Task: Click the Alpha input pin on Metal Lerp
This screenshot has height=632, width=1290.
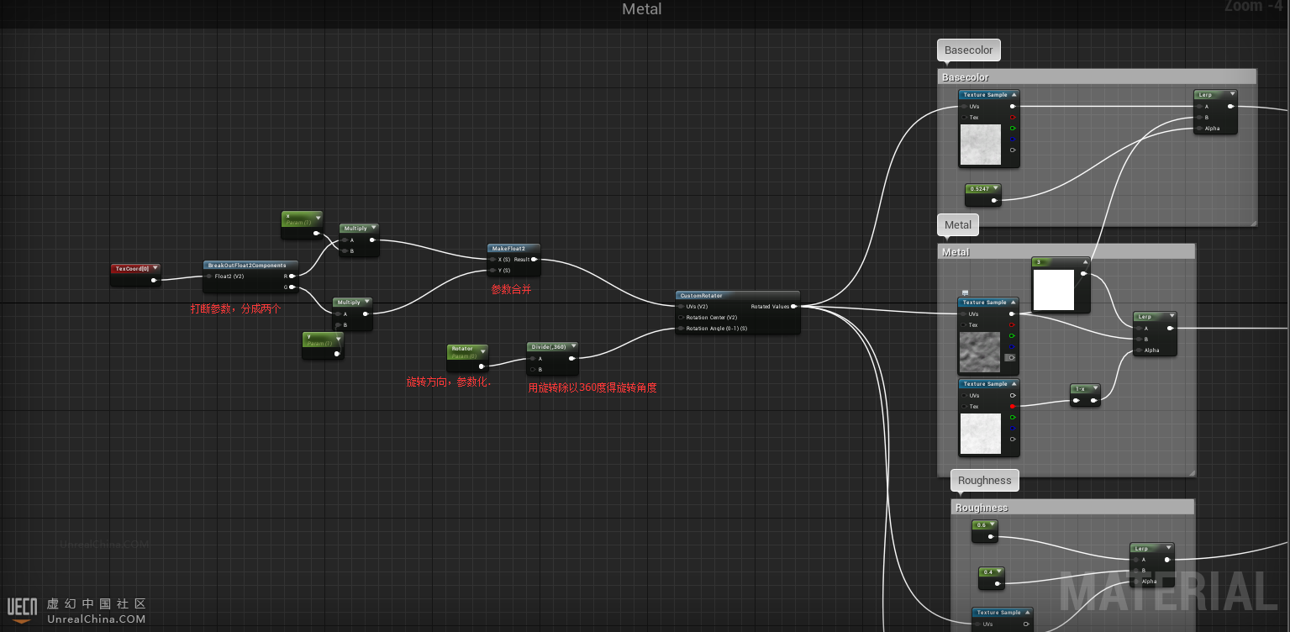Action: (x=1139, y=350)
